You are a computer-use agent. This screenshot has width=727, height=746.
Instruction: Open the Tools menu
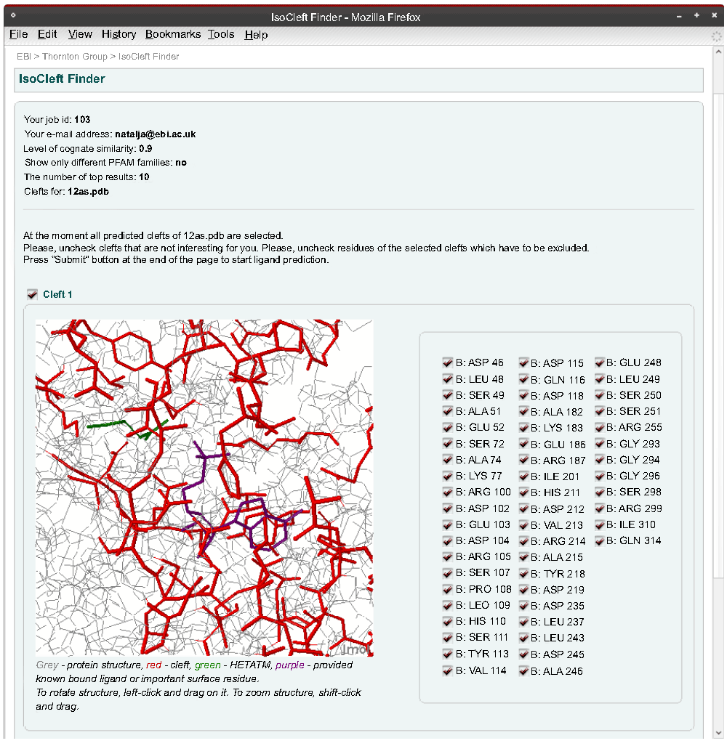click(x=221, y=34)
